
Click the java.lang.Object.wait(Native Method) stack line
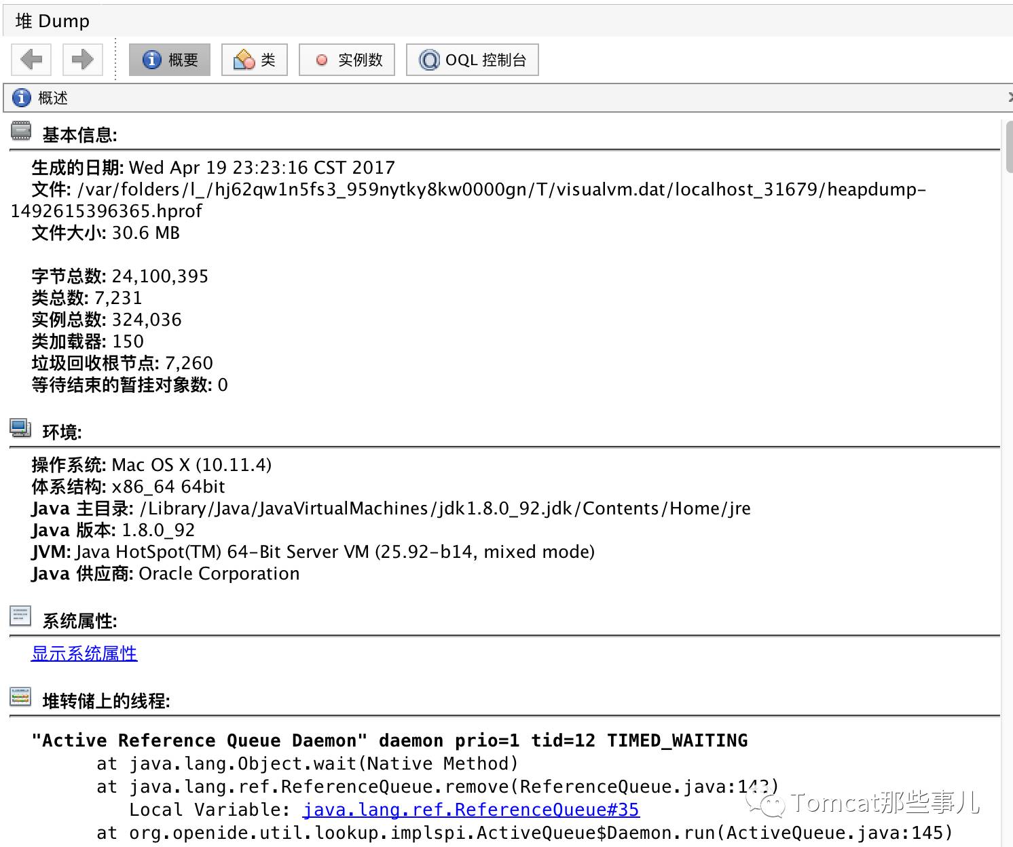[x=308, y=764]
